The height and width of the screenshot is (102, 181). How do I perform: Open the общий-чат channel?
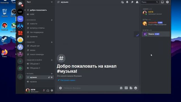[40, 46]
